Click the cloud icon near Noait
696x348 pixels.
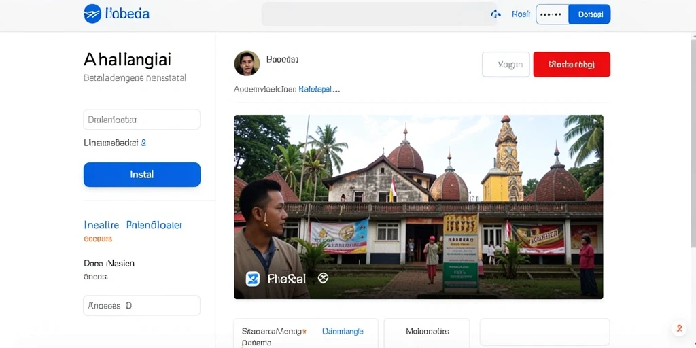pyautogui.click(x=495, y=14)
